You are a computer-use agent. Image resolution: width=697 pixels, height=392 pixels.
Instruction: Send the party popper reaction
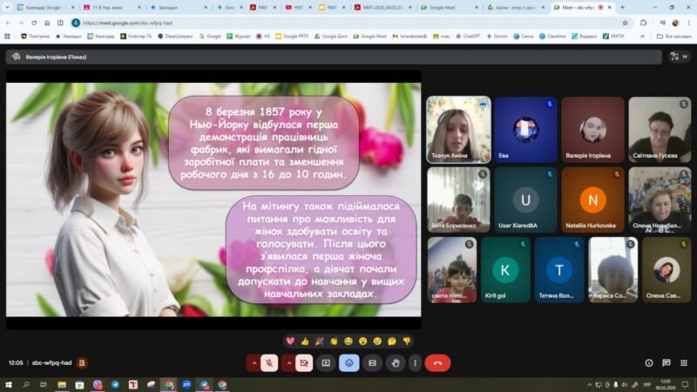319,341
